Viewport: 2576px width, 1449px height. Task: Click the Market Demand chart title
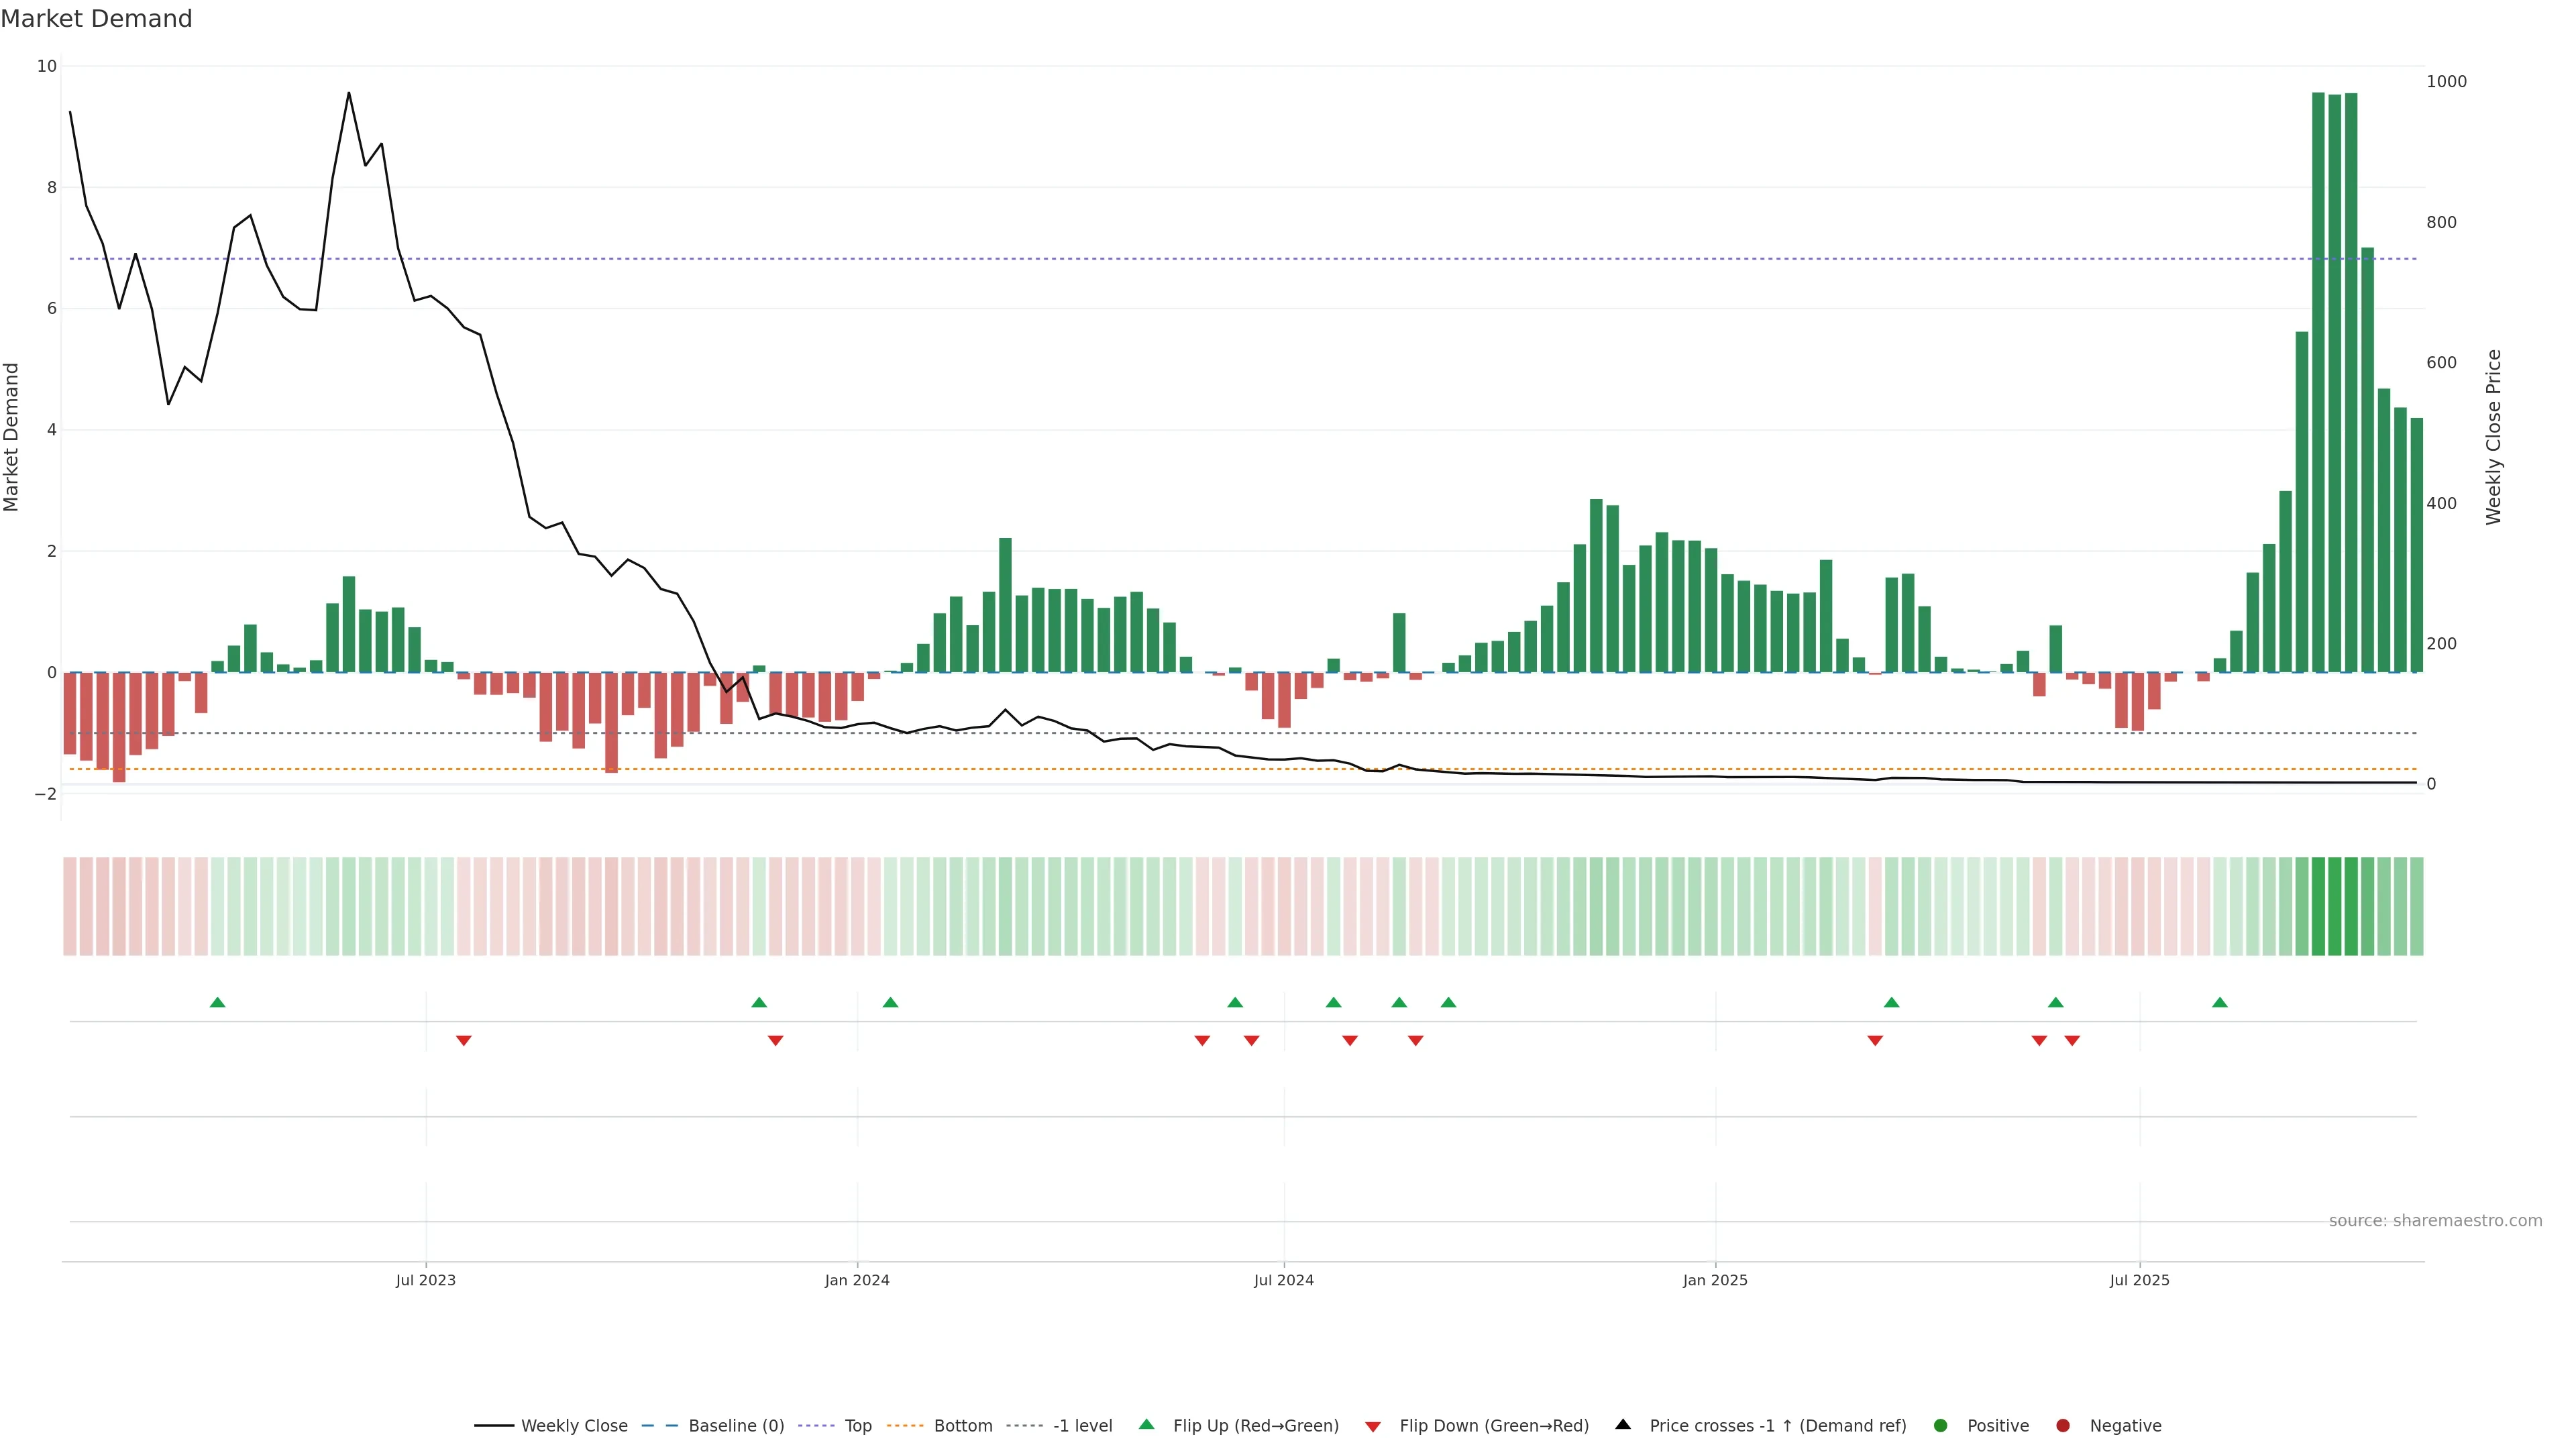click(x=97, y=19)
